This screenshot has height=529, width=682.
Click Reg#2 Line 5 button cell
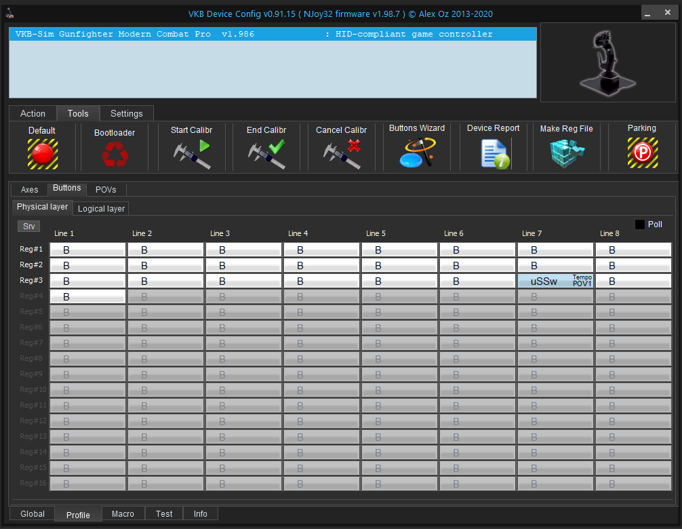click(399, 265)
